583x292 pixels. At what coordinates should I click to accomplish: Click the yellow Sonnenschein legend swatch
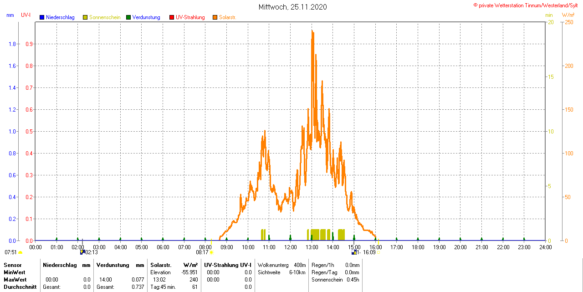point(85,17)
